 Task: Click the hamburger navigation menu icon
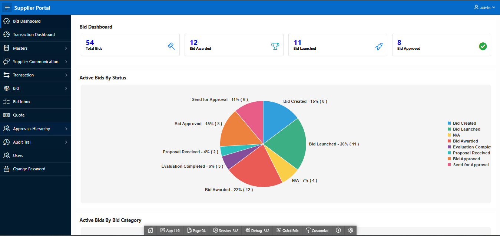pos(7,7)
